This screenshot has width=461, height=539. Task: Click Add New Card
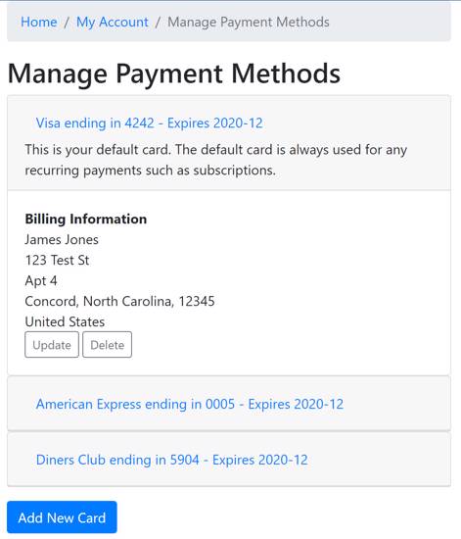click(x=62, y=517)
